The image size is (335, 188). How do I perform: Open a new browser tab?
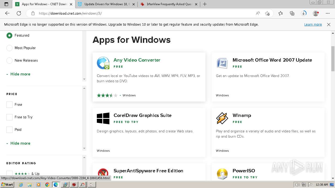(205, 4)
